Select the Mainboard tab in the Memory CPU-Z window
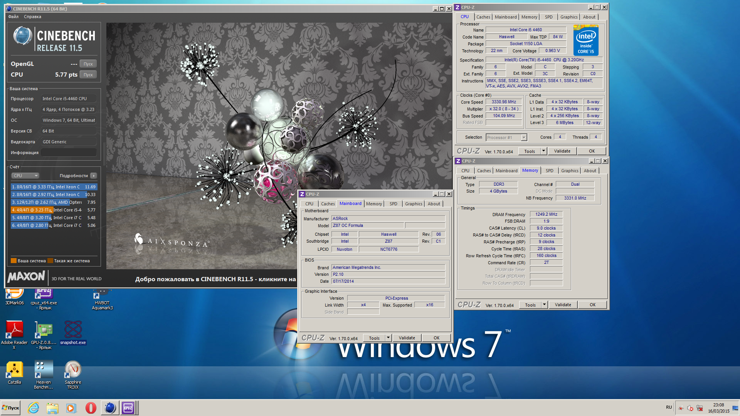The width and height of the screenshot is (740, 416). [506, 171]
